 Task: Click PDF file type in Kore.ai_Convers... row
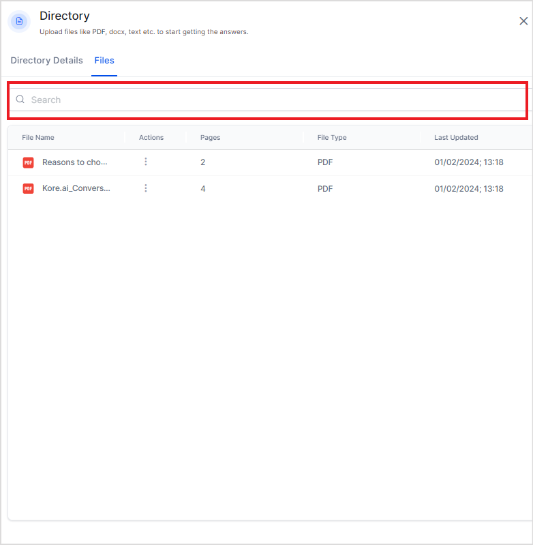pos(325,188)
